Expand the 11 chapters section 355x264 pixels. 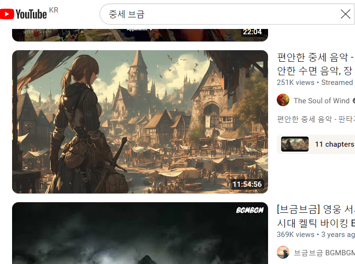click(x=316, y=144)
